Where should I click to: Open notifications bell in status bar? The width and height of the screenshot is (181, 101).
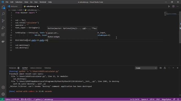click(x=178, y=99)
